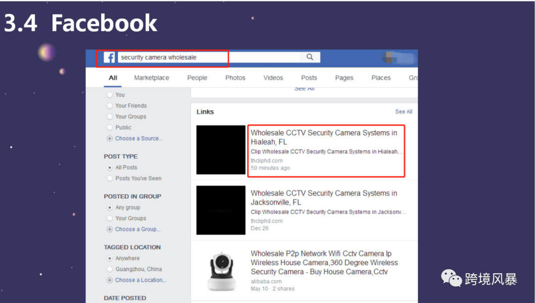Select the Your Friends radio option
This screenshot has height=303, width=535.
109,106
